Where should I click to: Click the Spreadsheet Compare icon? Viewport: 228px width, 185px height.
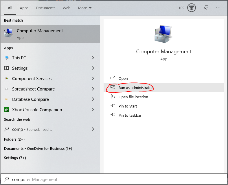click(6, 89)
